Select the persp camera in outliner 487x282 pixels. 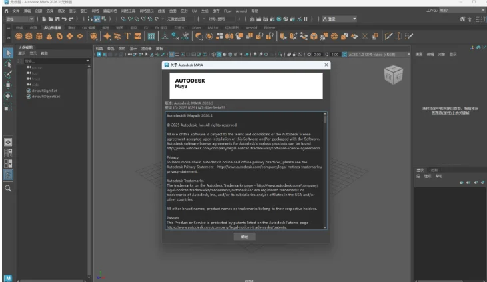37,67
